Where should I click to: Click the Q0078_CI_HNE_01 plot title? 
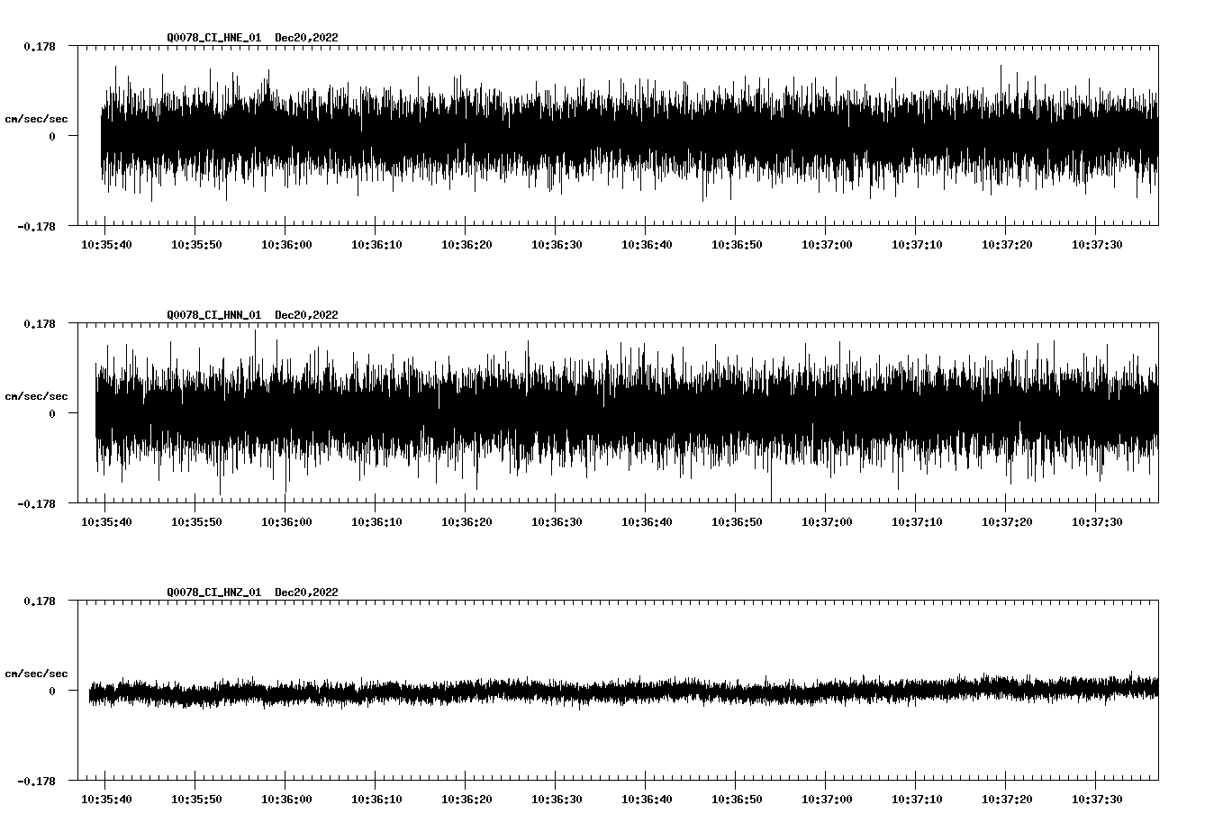pos(213,38)
